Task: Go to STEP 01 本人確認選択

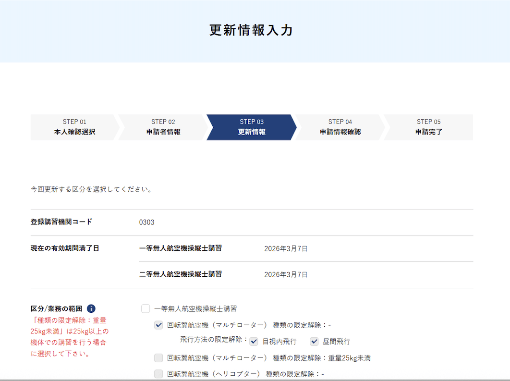Action: 74,127
